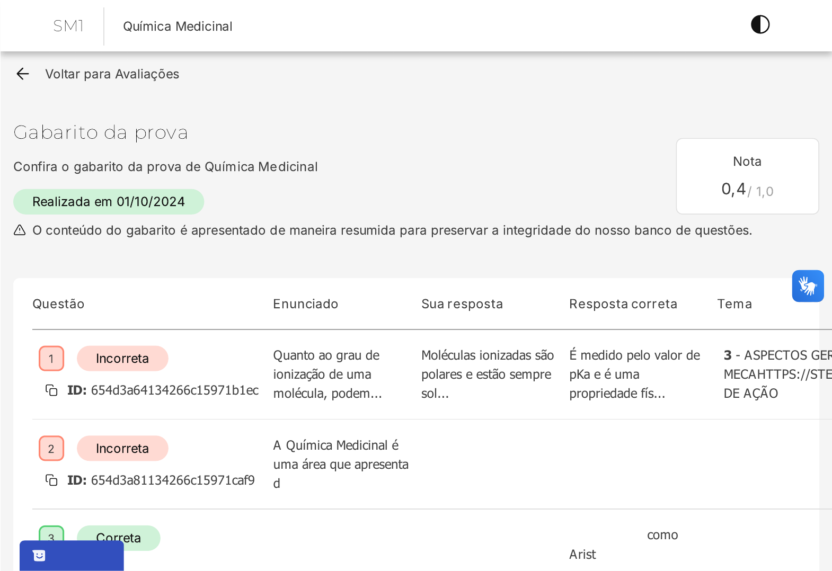Image resolution: width=832 pixels, height=571 pixels.
Task: Click the Química Medicinal header title
Action: click(x=178, y=26)
